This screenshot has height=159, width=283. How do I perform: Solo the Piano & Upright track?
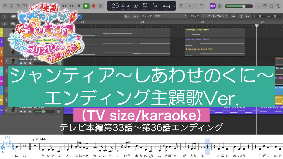tap(25, 63)
